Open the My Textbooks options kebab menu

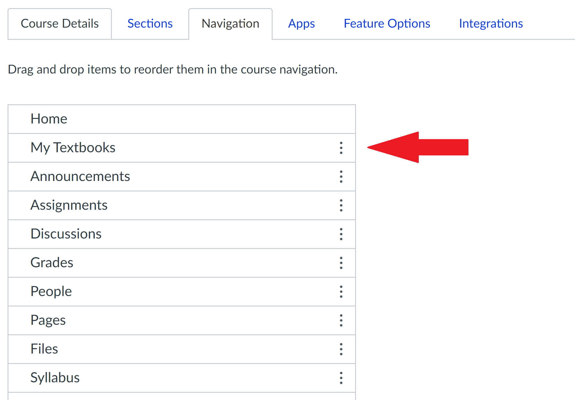[341, 148]
